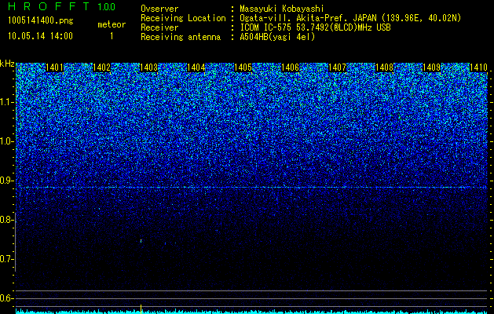
Task: Click the 0.7 frequency axis label
Action: (6, 259)
